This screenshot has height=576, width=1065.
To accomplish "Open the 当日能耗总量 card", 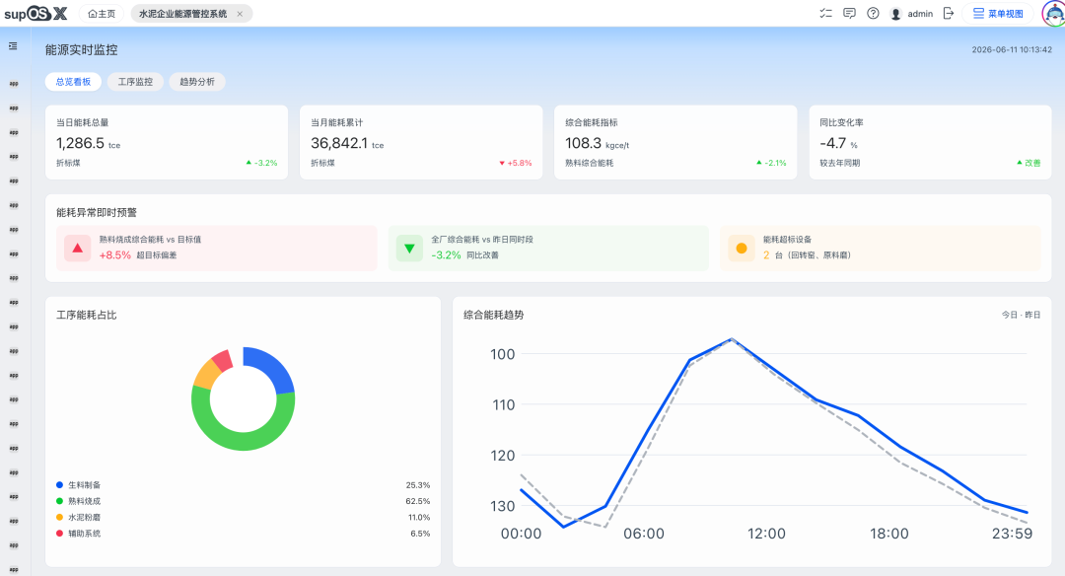I will pyautogui.click(x=167, y=142).
